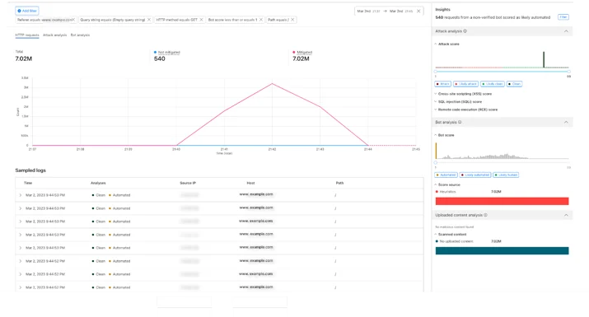The width and height of the screenshot is (589, 317).
Task: Click the Path column header
Action: pos(339,183)
